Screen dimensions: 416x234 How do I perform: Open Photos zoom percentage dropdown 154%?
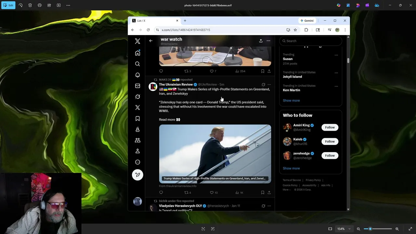pyautogui.click(x=344, y=229)
